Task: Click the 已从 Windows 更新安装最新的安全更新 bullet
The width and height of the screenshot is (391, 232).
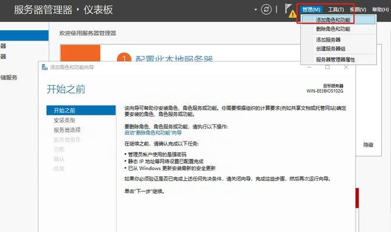Action: tap(171, 168)
